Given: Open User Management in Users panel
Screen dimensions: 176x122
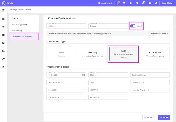Looking at the screenshot, I should [x=19, y=25].
